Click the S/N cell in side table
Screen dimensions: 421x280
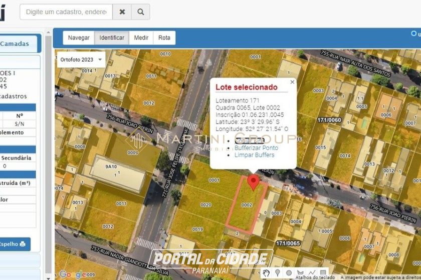coord(20,124)
